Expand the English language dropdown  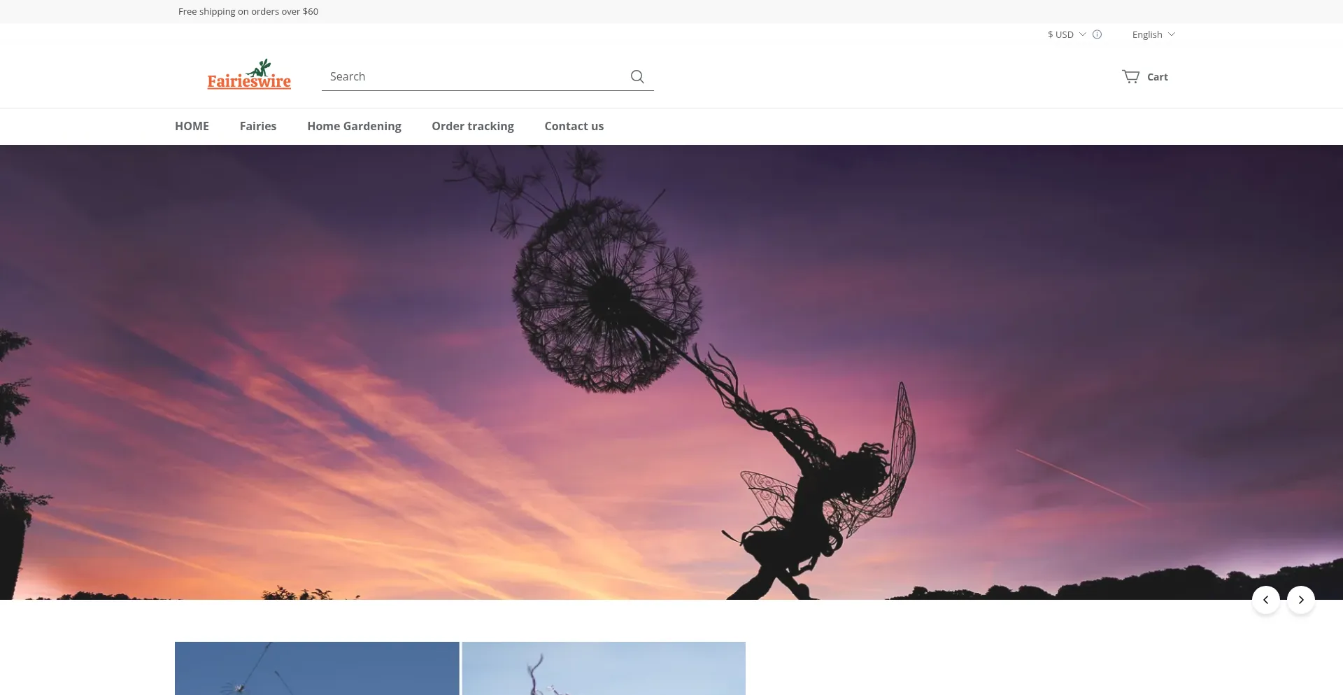pyautogui.click(x=1153, y=34)
